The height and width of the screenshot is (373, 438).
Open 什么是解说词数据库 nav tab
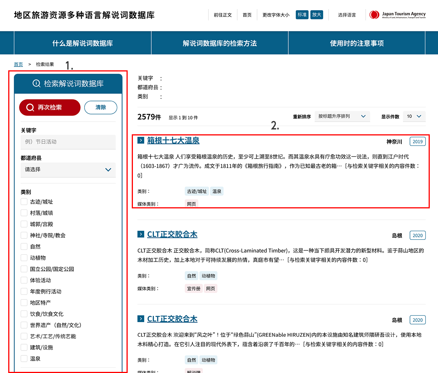click(83, 43)
